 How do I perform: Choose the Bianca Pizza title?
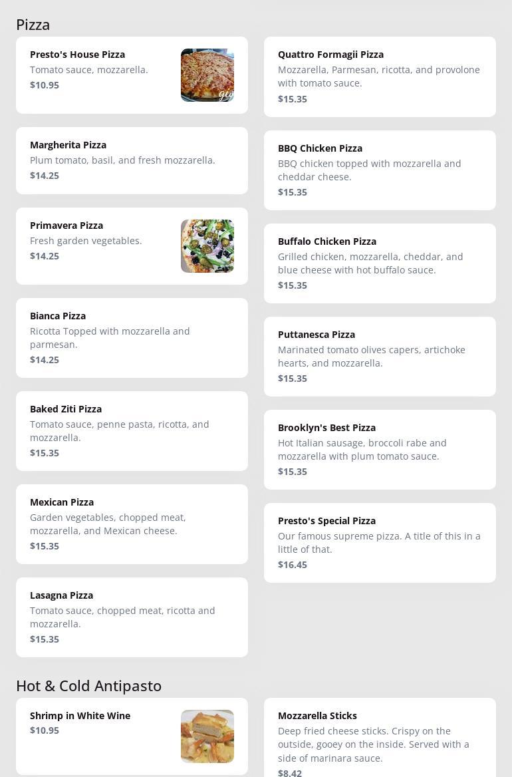(x=58, y=316)
